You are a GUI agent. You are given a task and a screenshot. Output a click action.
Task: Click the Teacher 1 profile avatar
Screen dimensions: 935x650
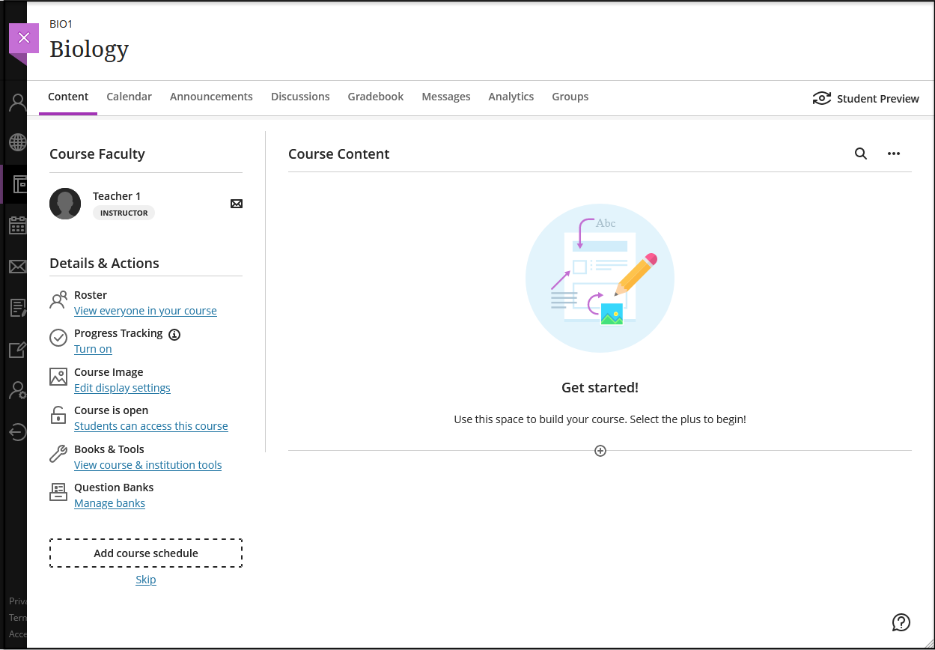click(65, 204)
